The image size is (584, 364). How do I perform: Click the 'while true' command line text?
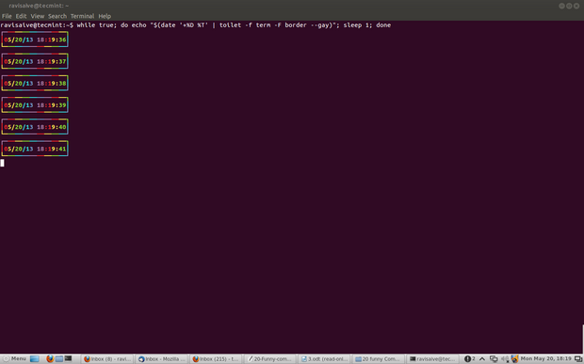click(234, 25)
